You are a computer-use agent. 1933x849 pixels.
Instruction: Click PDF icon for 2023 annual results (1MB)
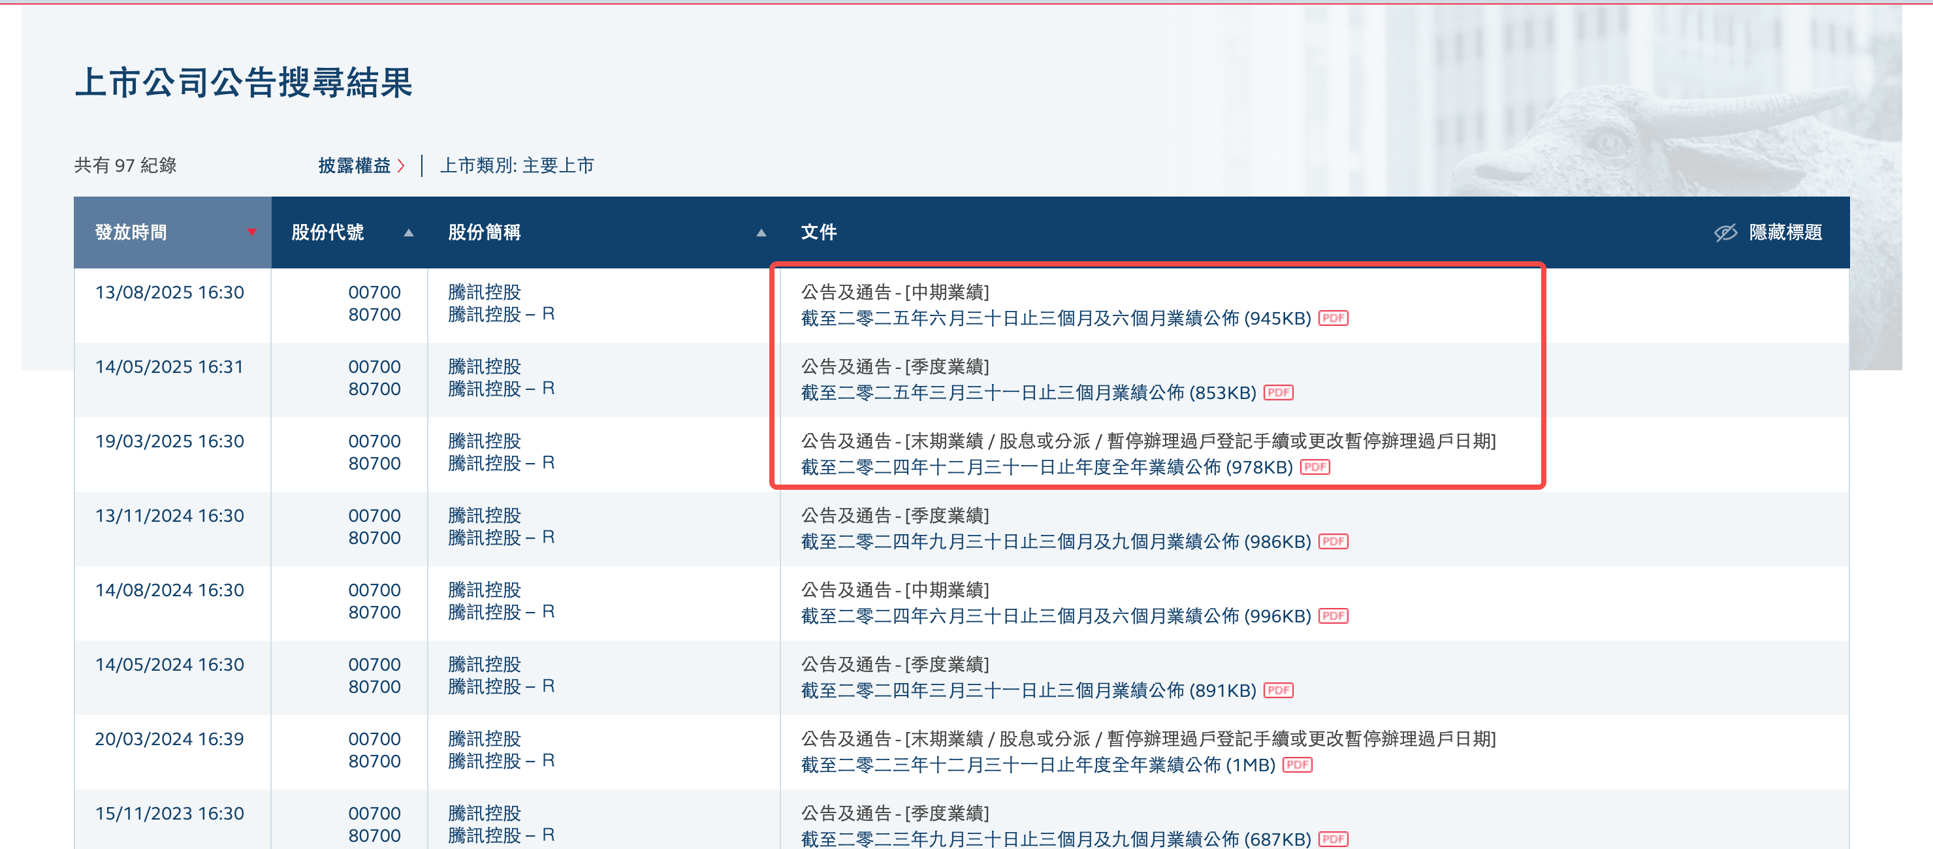[1297, 765]
